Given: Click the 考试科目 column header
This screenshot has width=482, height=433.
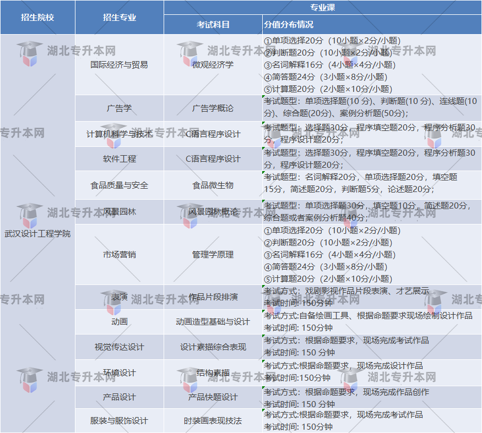Looking at the screenshot, I should 213,24.
